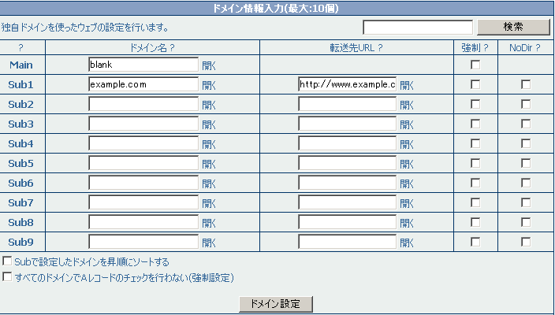Toggle the 強制 checkbox for Sub7
The width and height of the screenshot is (555, 315).
pos(475,202)
